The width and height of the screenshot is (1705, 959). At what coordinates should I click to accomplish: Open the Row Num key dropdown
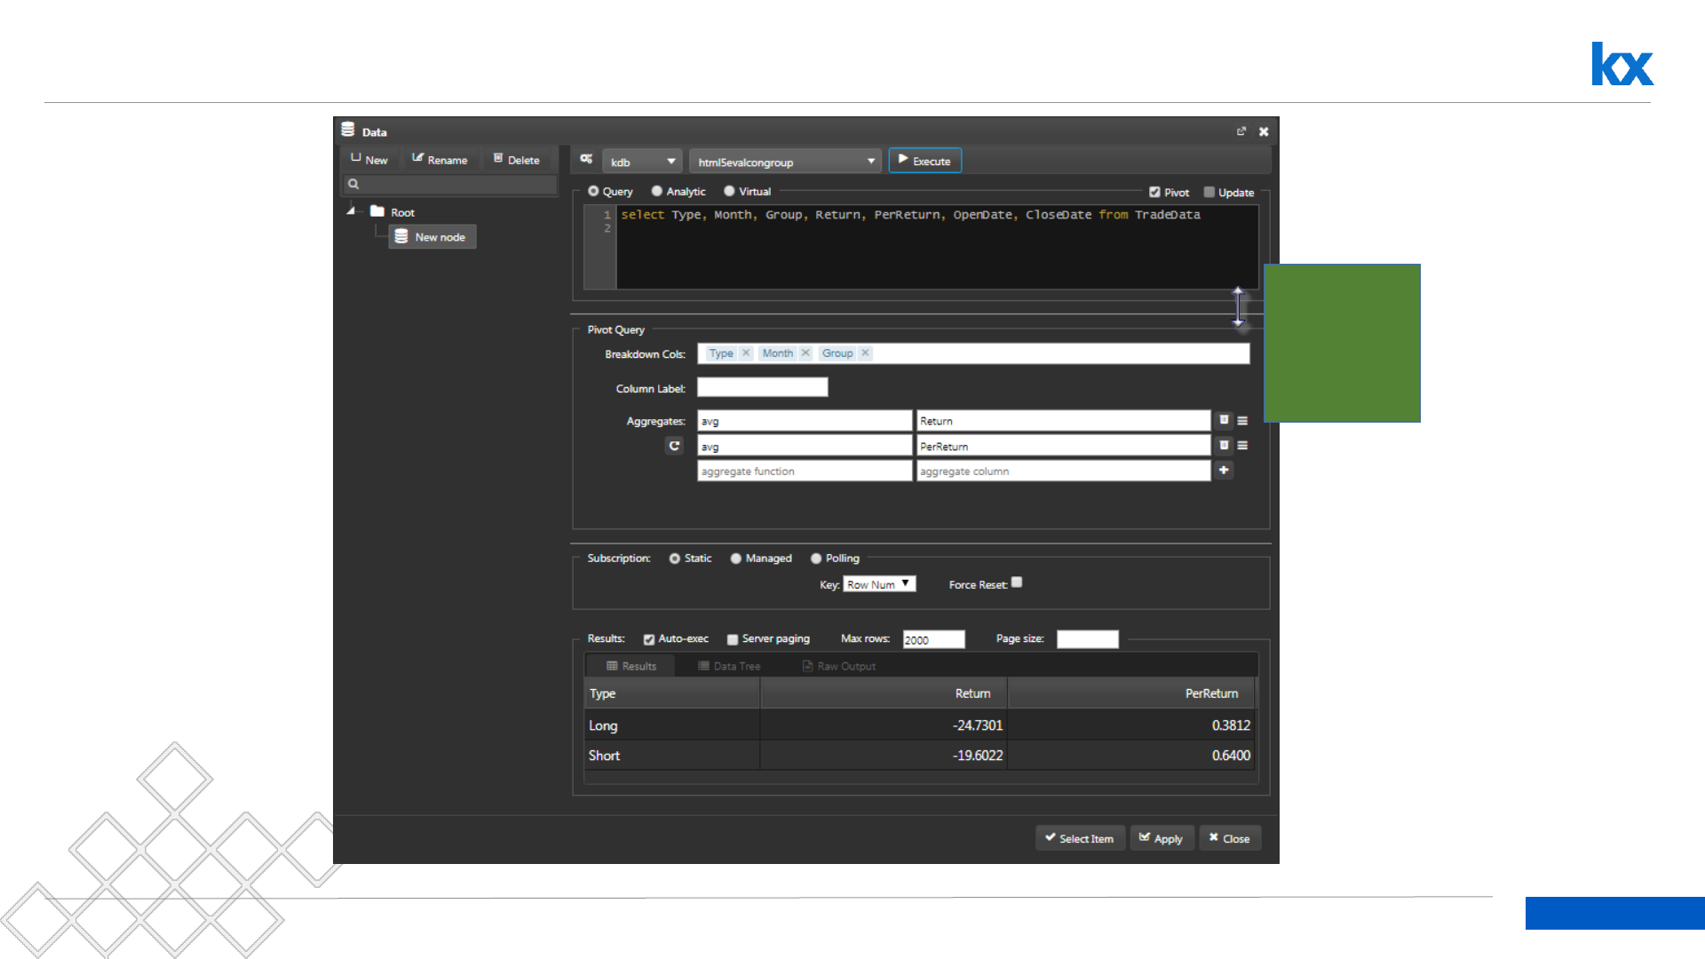[x=878, y=584]
